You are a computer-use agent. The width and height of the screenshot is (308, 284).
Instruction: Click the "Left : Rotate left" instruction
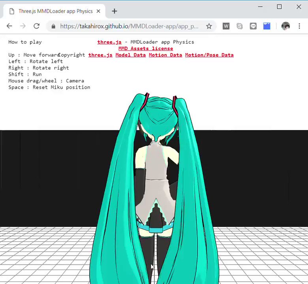point(36,62)
